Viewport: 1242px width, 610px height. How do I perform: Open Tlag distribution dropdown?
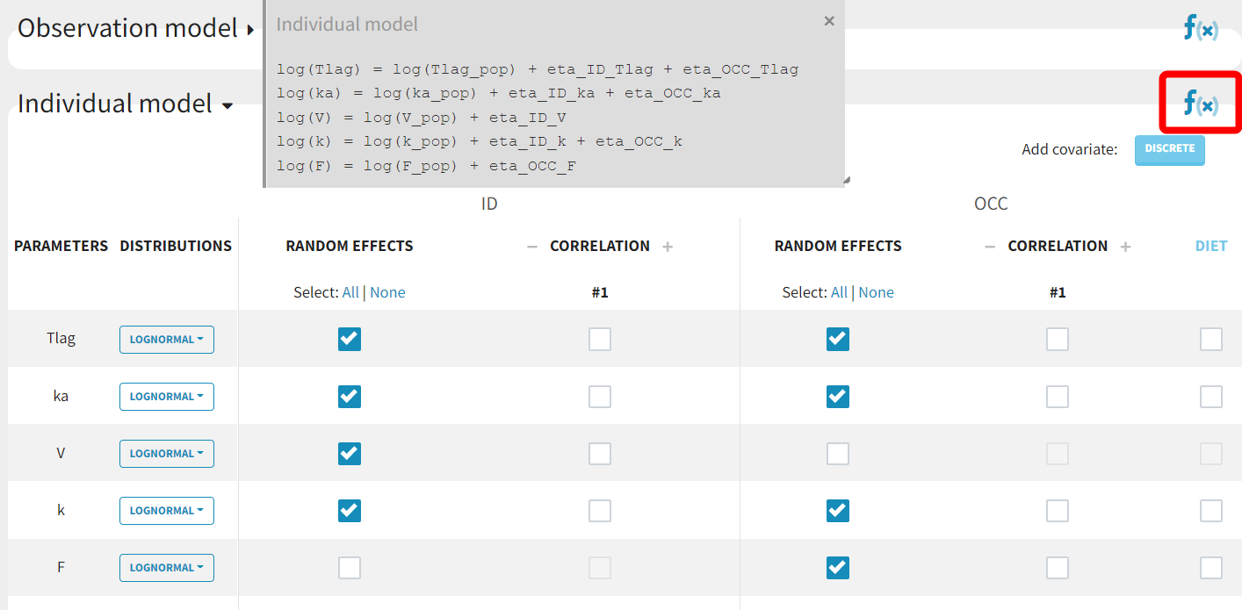pos(167,340)
